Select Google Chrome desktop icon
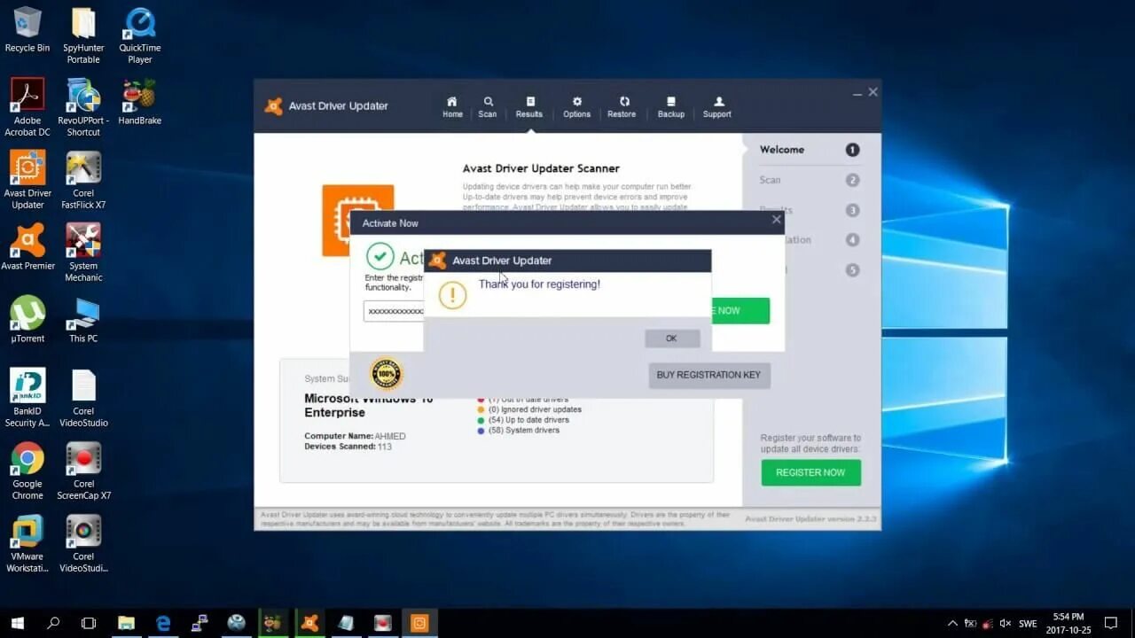Screen dimensions: 1135x638 27,471
